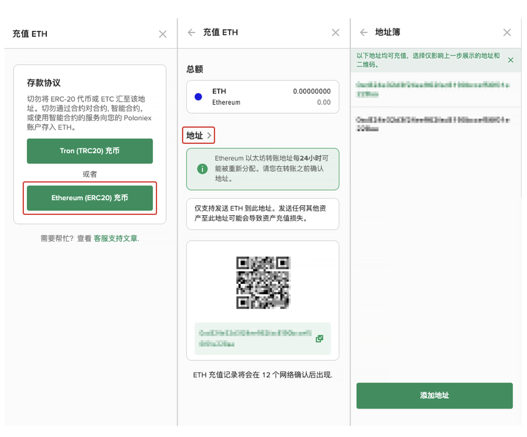Click the 切勿将 ERC-20 代币 warning paragraph
The image size is (527, 437).
pos(89,113)
